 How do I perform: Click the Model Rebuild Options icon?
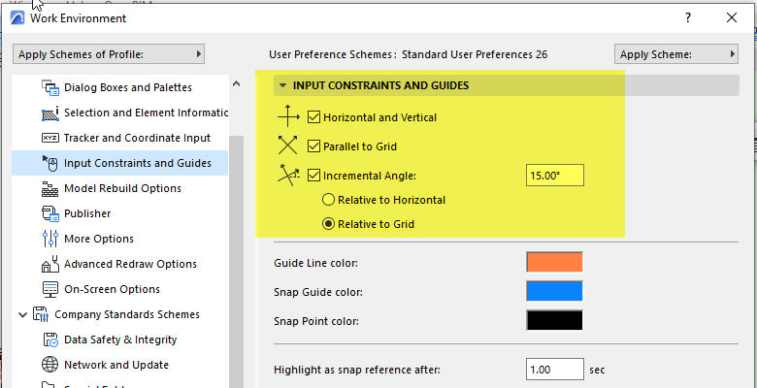[50, 188]
